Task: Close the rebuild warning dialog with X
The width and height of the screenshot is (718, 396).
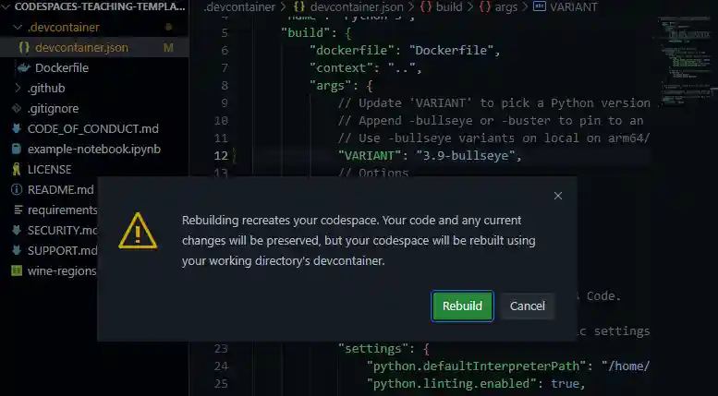Action: click(558, 196)
